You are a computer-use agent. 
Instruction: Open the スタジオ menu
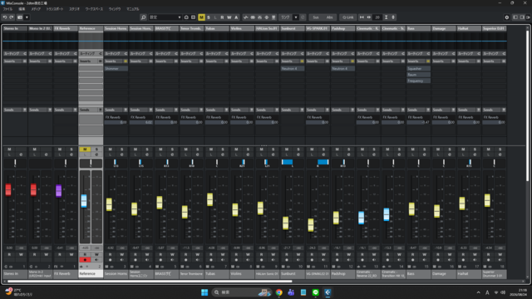(x=74, y=9)
